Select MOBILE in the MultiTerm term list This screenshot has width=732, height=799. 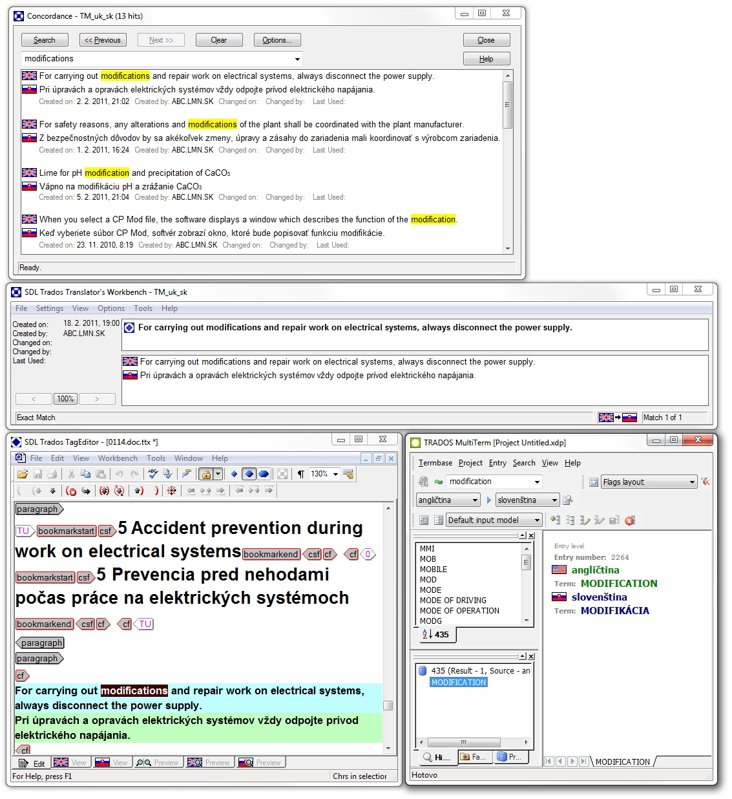434,570
